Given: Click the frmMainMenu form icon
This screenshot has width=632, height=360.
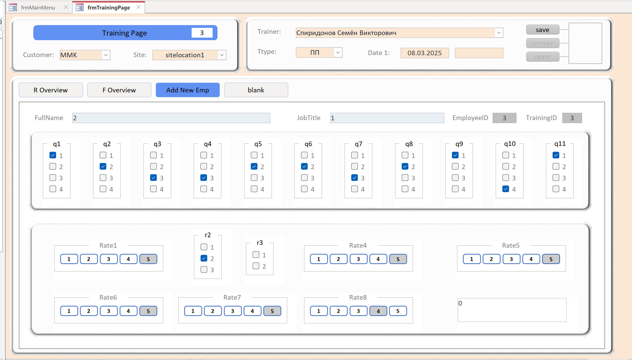Looking at the screenshot, I should click(x=13, y=7).
